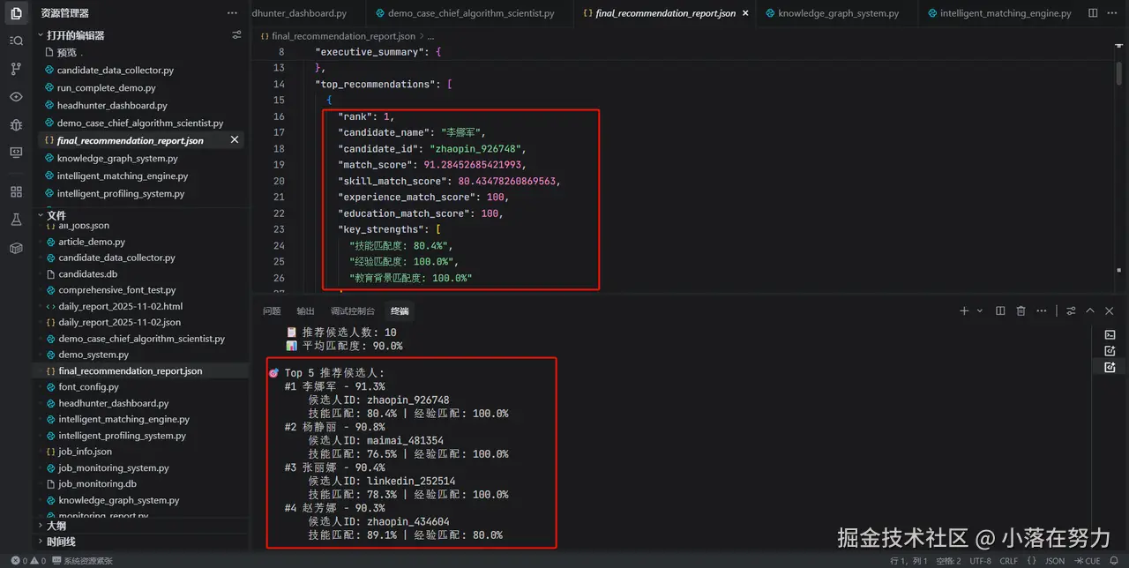Open the 输出 panel tab
This screenshot has width=1129, height=568.
click(305, 310)
